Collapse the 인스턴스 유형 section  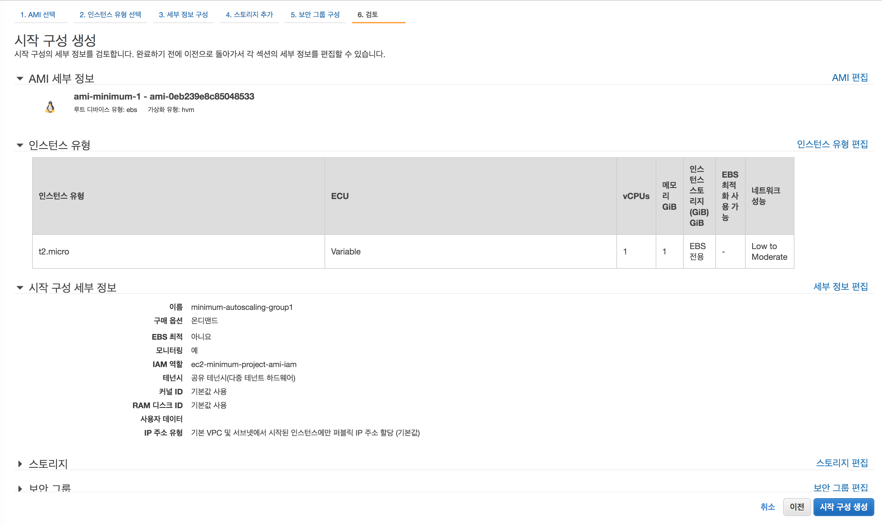20,145
